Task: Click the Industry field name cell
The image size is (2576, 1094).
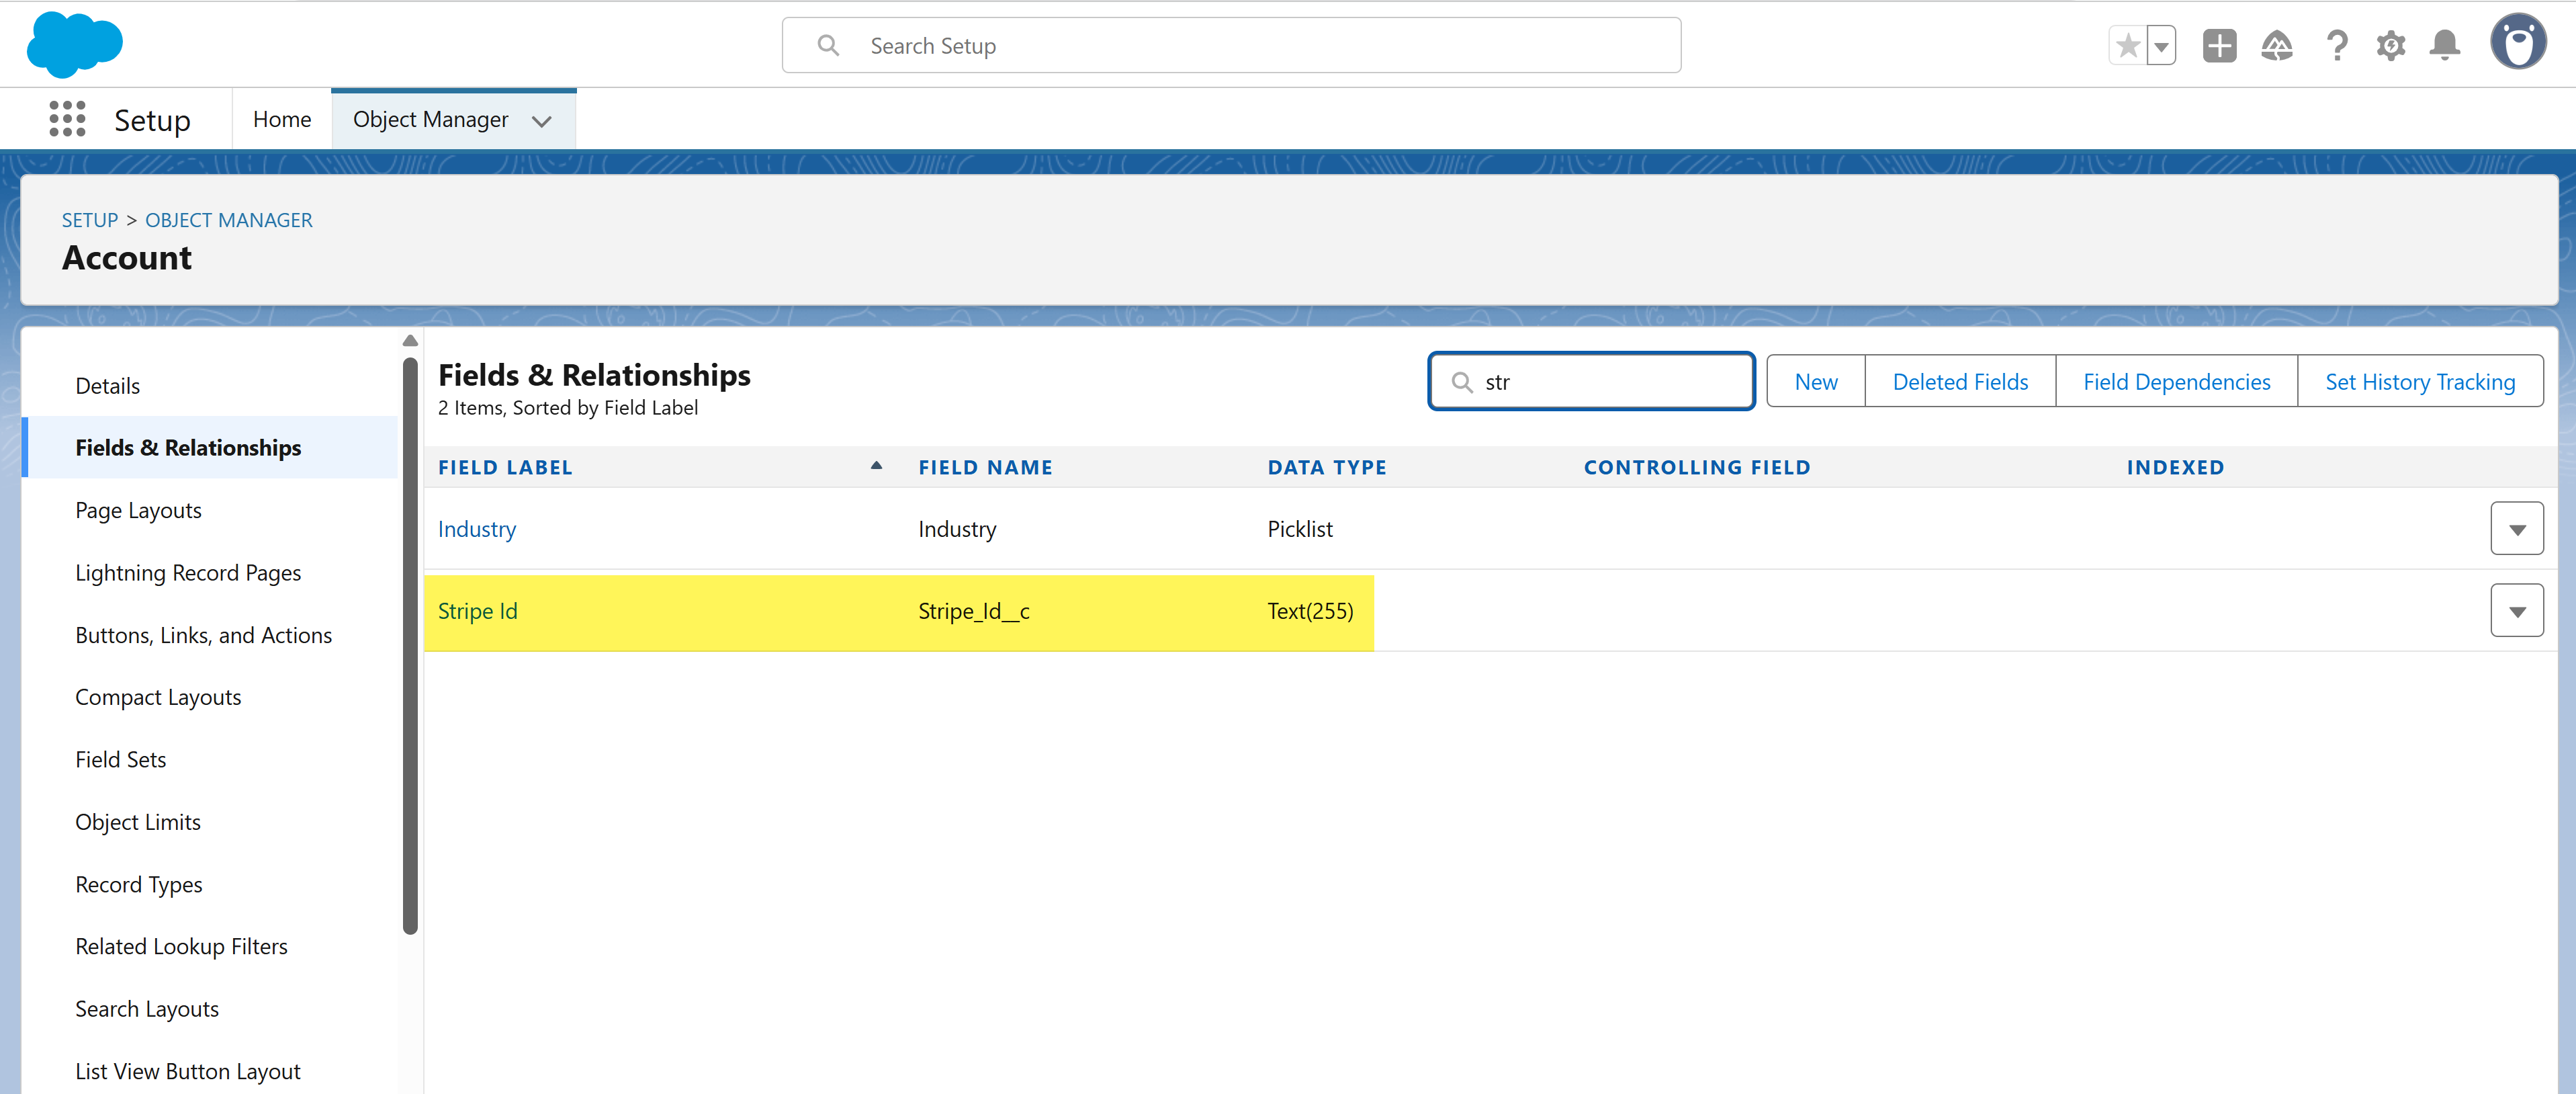Action: (x=957, y=529)
